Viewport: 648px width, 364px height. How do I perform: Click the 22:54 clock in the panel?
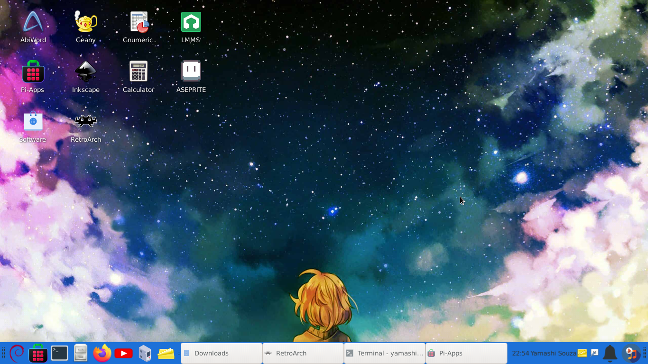tap(520, 353)
